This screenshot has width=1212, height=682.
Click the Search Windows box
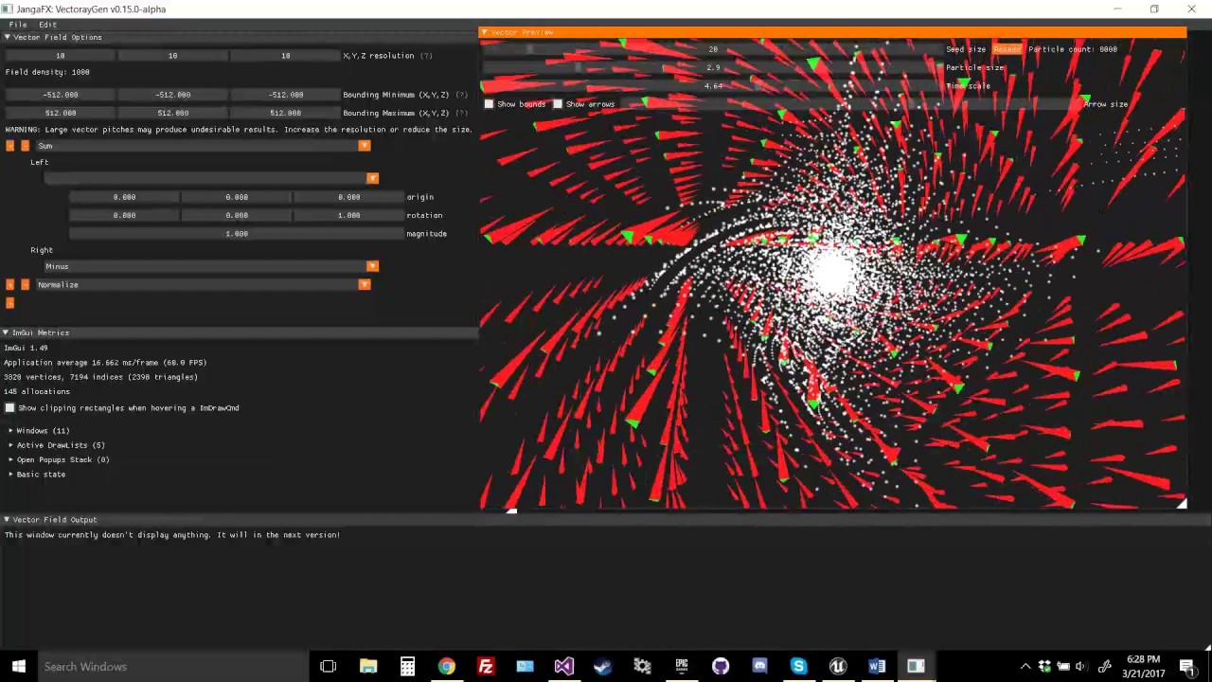coord(172,667)
